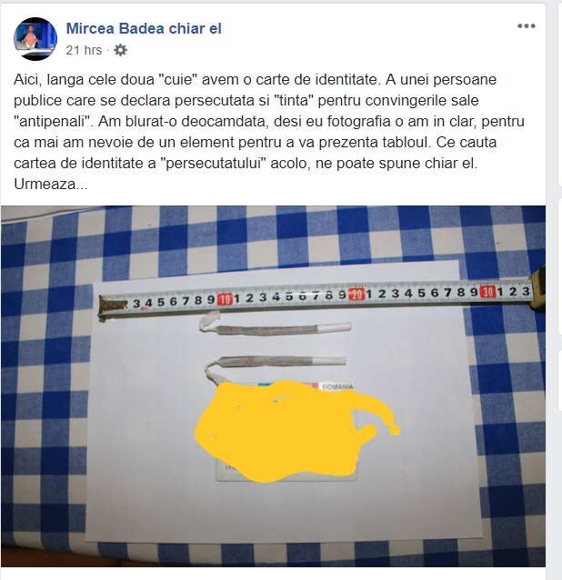
Task: Click the gear audience icon beside 21 hrs
Action: pos(120,50)
